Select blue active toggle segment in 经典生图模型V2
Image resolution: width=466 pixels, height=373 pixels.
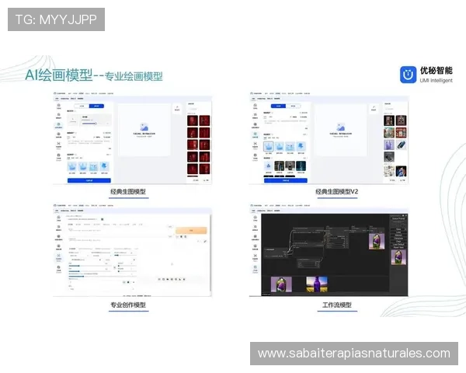click(279, 106)
